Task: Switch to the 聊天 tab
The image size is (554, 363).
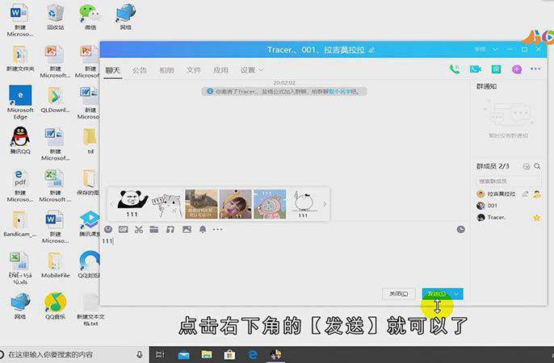Action: [113, 70]
